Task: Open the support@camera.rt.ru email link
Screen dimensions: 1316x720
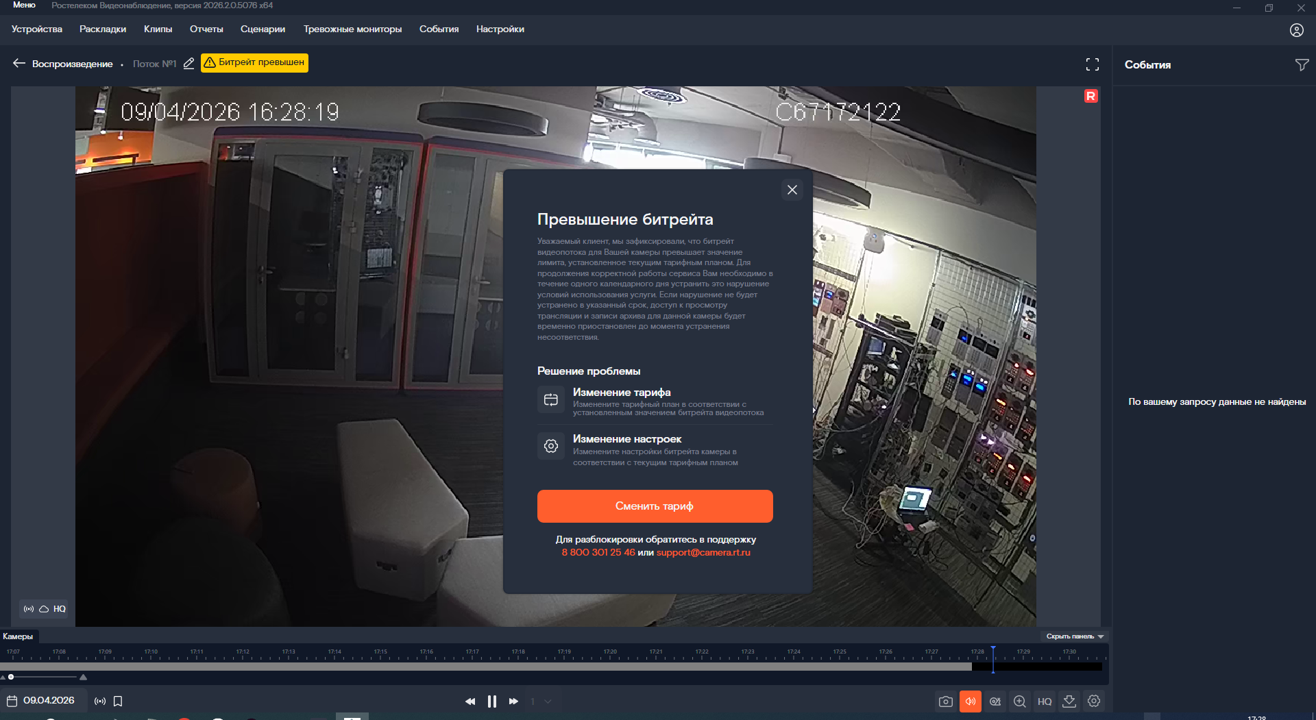Action: [703, 552]
